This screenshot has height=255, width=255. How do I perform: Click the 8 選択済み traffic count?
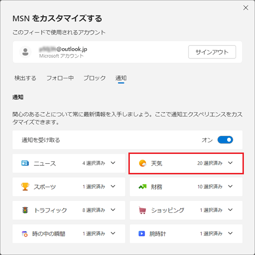click(94, 210)
